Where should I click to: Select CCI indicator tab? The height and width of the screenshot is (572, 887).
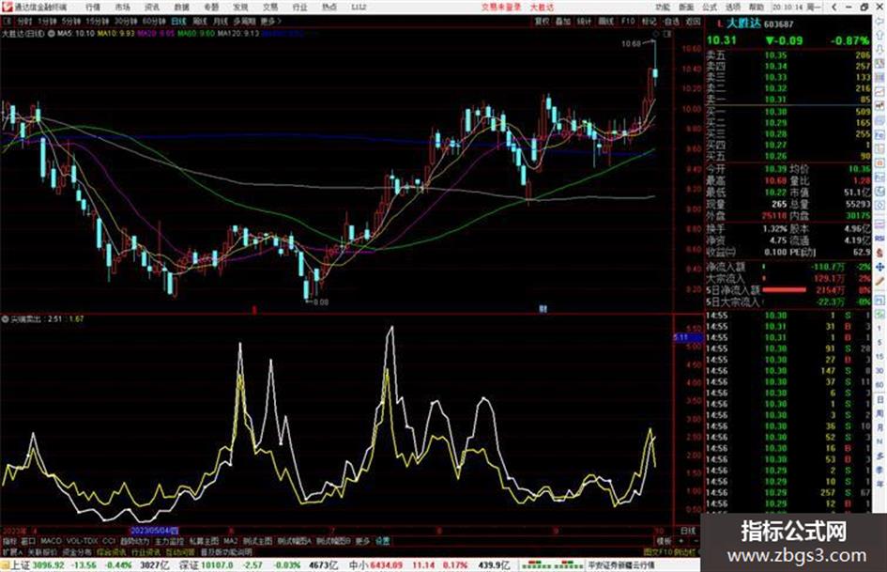pyautogui.click(x=109, y=541)
